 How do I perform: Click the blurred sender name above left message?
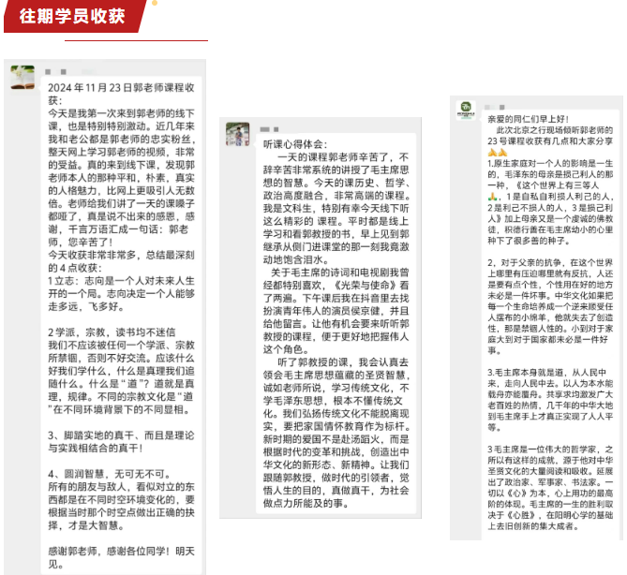coord(55,71)
